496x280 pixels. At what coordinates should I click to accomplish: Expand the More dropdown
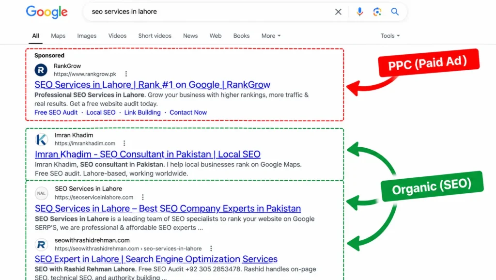click(x=271, y=36)
